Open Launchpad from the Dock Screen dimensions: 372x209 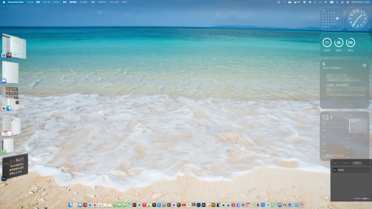[75, 205]
